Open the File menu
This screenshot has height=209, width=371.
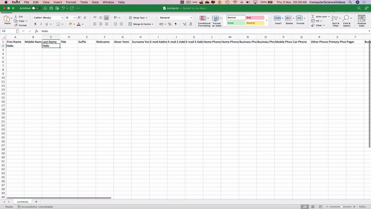[x=26, y=2]
